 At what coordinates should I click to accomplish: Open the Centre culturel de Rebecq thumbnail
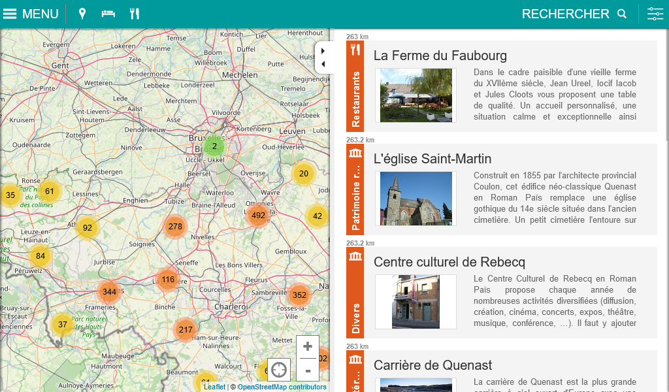(416, 302)
